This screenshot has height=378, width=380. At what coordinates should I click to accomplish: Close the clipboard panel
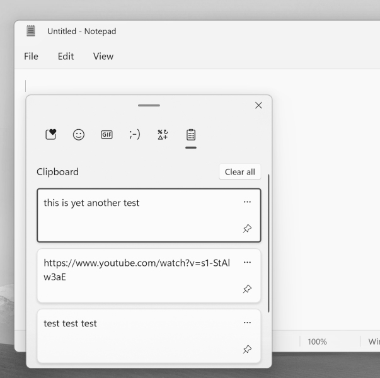click(x=258, y=105)
